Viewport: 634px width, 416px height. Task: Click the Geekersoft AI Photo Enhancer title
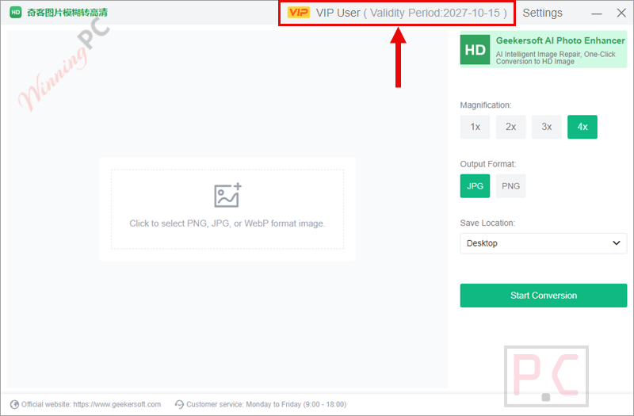click(x=560, y=40)
